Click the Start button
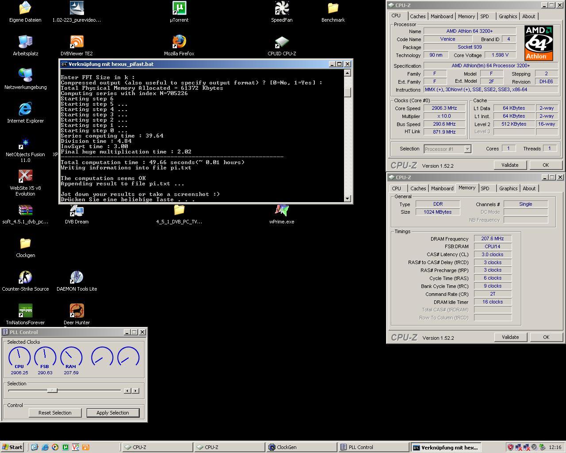Image resolution: width=566 pixels, height=453 pixels. pos(12,447)
